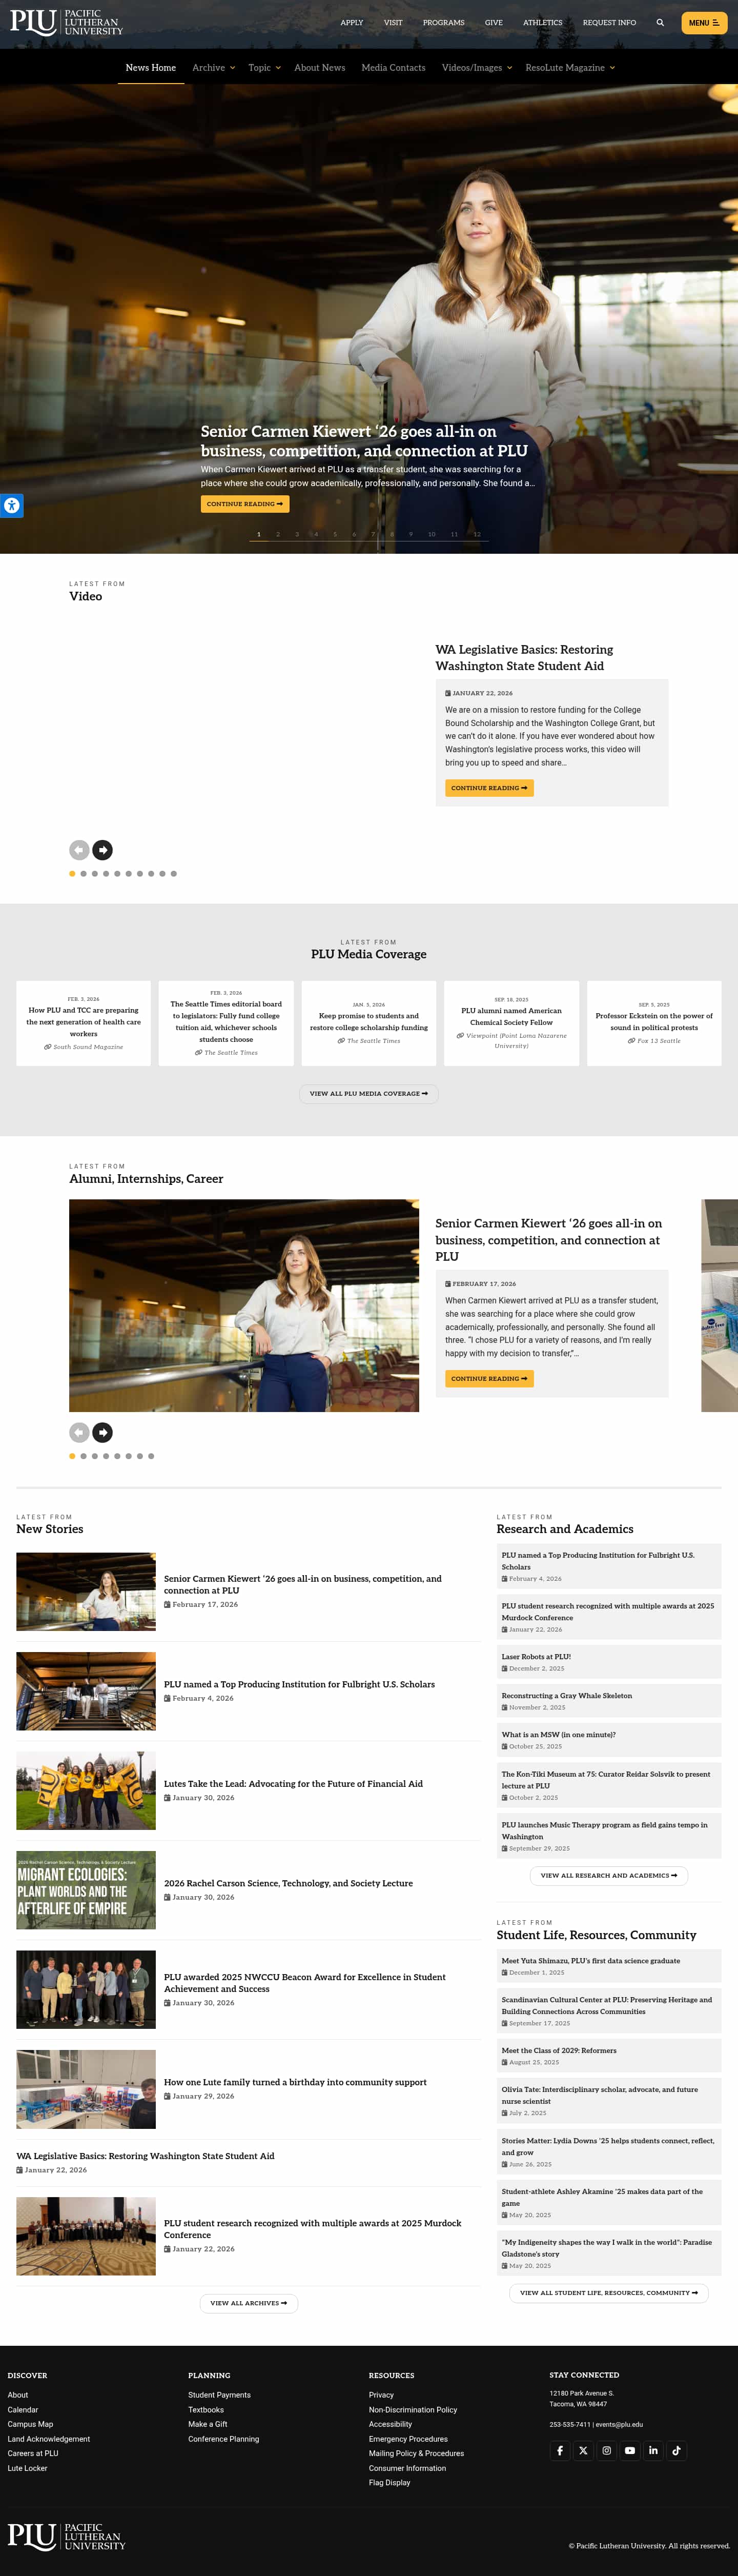Open 'What is an MSW (in one minute)?' story
Screen dimensions: 738x2576
coord(559,1734)
